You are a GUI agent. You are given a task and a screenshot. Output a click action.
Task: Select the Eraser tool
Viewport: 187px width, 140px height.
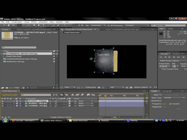coord(58,25)
